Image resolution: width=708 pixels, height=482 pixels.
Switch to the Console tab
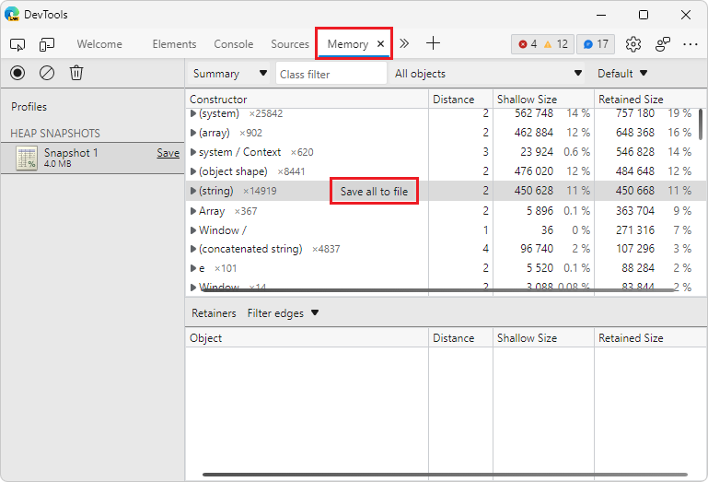[234, 44]
